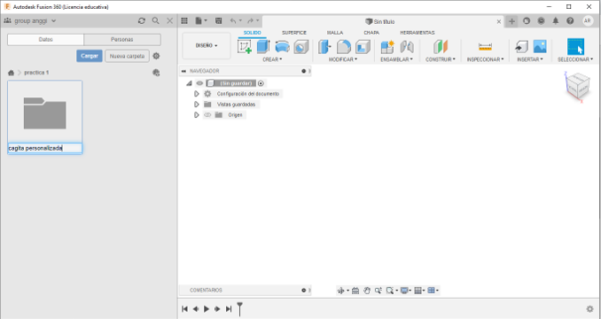Open the SELECCIONAR dropdown menu
Image resolution: width=601 pixels, height=319 pixels.
[x=575, y=59]
